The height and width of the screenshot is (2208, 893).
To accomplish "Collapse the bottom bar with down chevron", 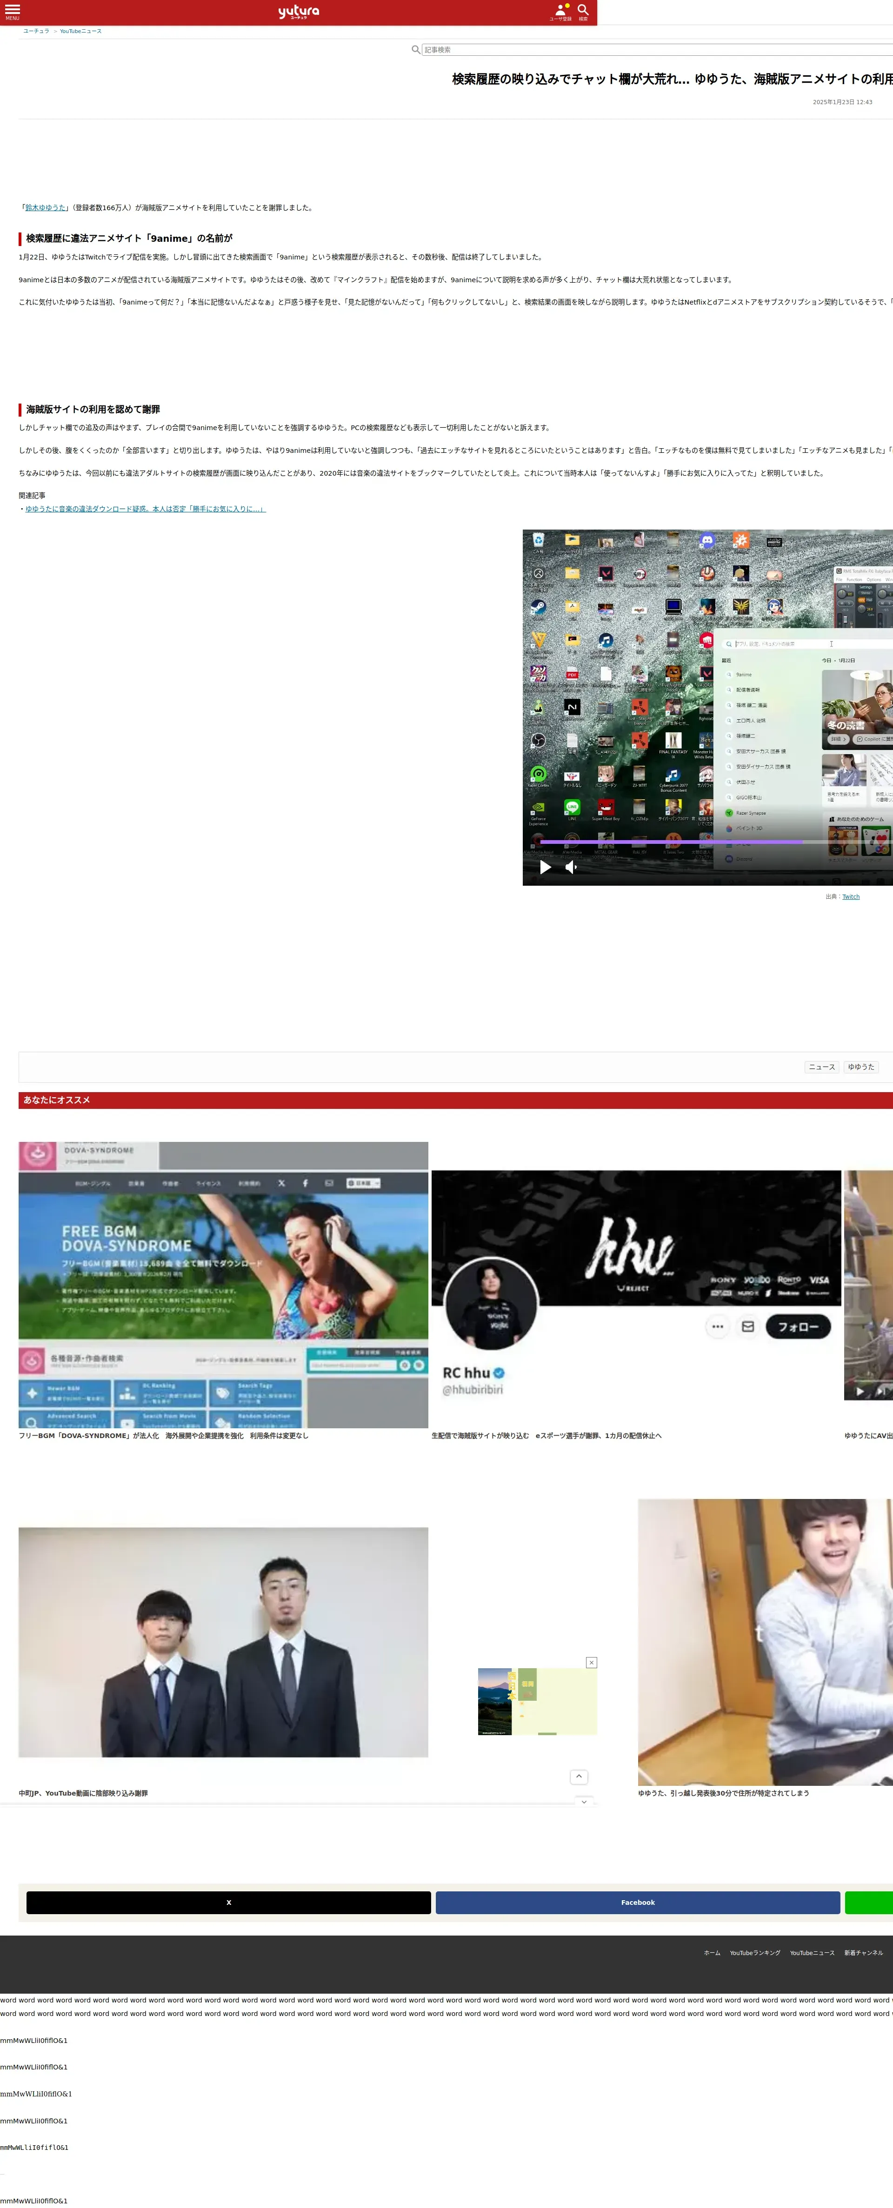I will [584, 1802].
